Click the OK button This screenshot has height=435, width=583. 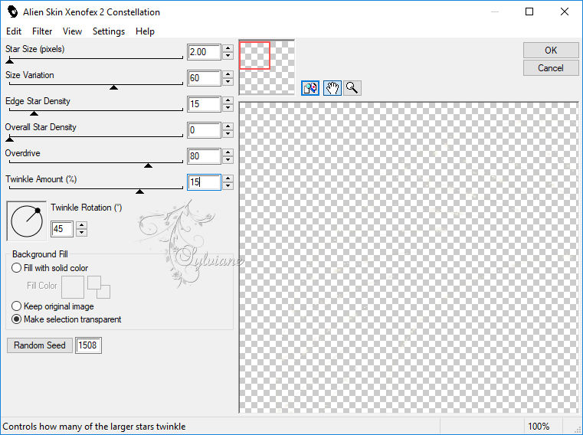click(551, 51)
